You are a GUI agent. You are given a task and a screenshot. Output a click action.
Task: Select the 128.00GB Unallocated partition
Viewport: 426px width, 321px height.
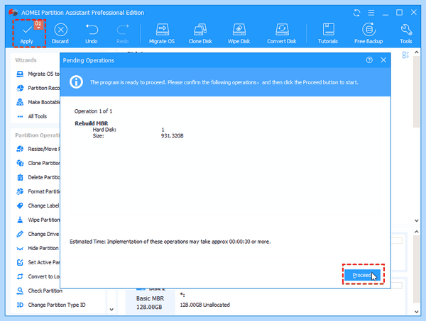tap(205, 305)
